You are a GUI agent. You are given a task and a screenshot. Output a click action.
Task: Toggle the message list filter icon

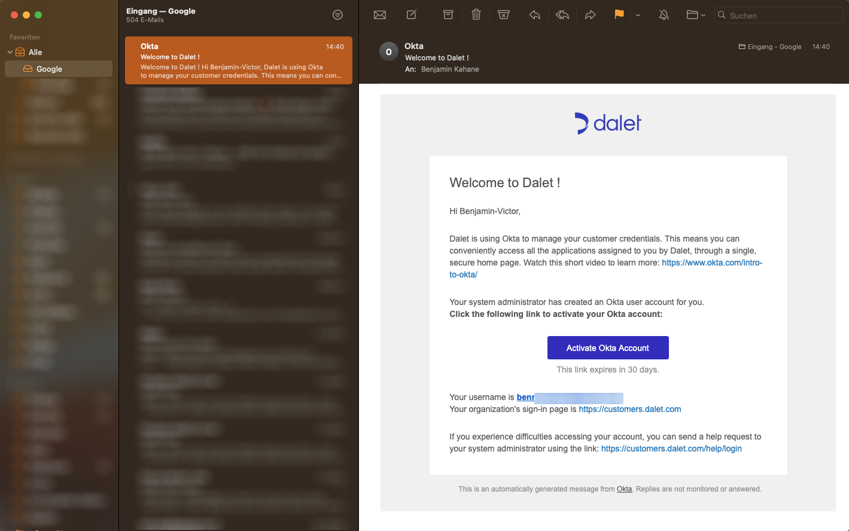click(338, 15)
